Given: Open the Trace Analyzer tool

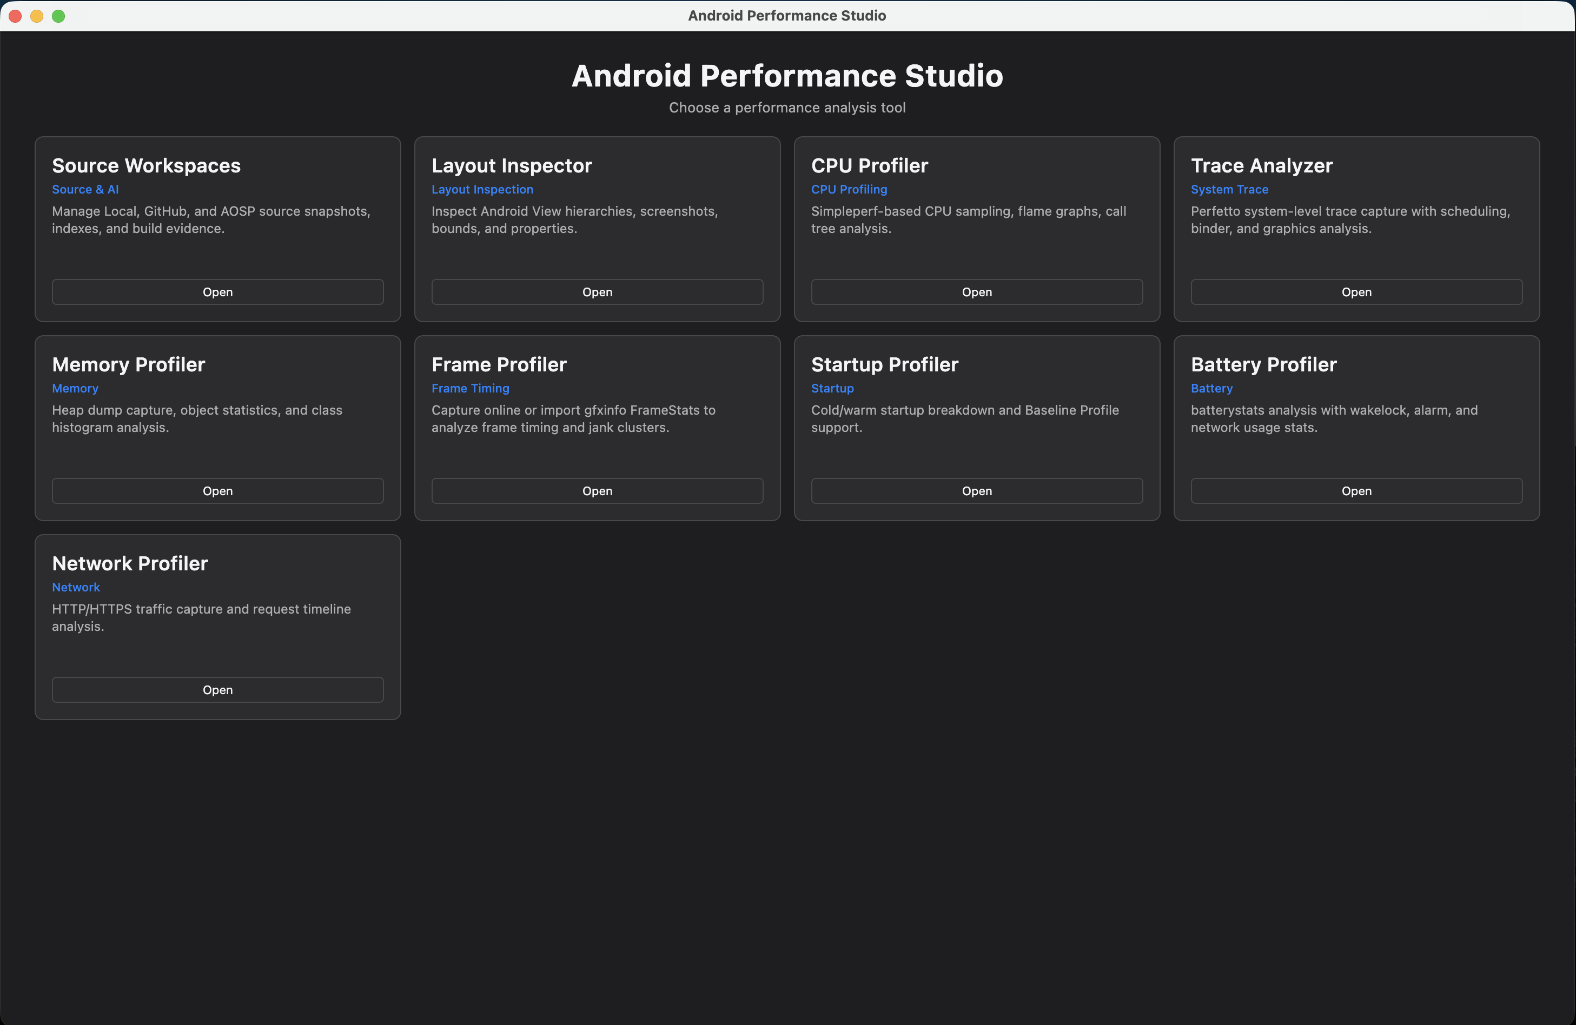Looking at the screenshot, I should point(1356,292).
